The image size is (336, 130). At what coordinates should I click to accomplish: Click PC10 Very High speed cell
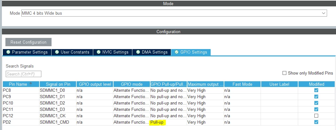[206, 103]
